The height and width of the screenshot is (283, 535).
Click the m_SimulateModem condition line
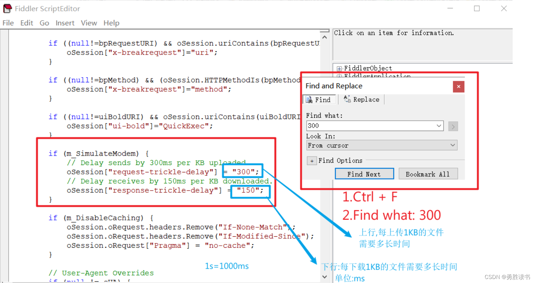(x=99, y=154)
